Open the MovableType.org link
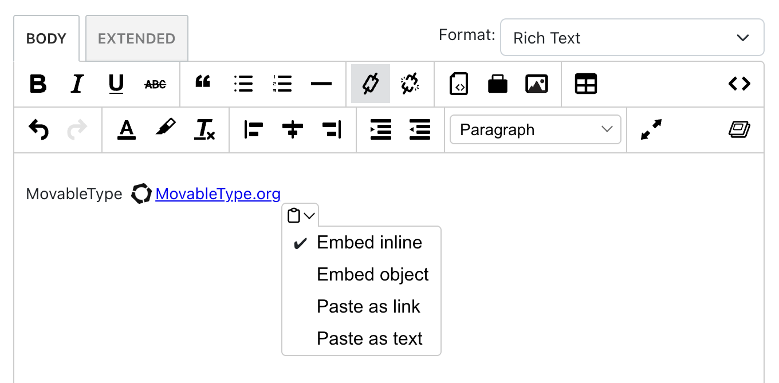The width and height of the screenshot is (779, 383). (x=218, y=194)
